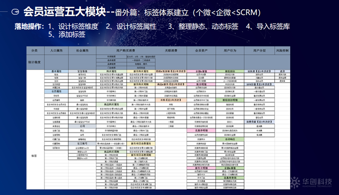Select the title text 会员运营五大模块
The height and width of the screenshot is (195, 339).
click(x=65, y=12)
